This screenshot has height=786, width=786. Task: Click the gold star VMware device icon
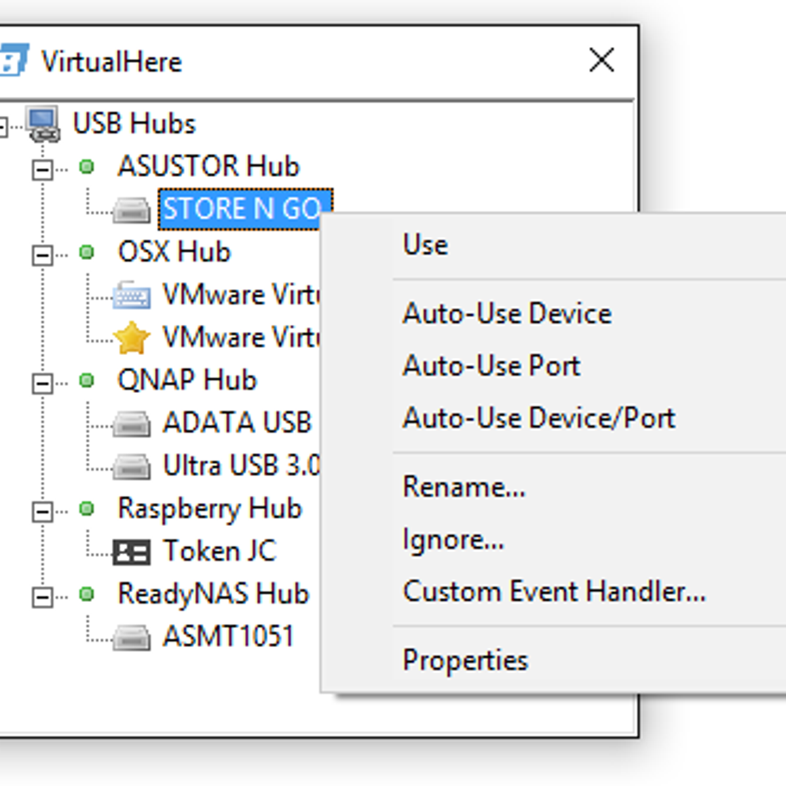pos(132,338)
